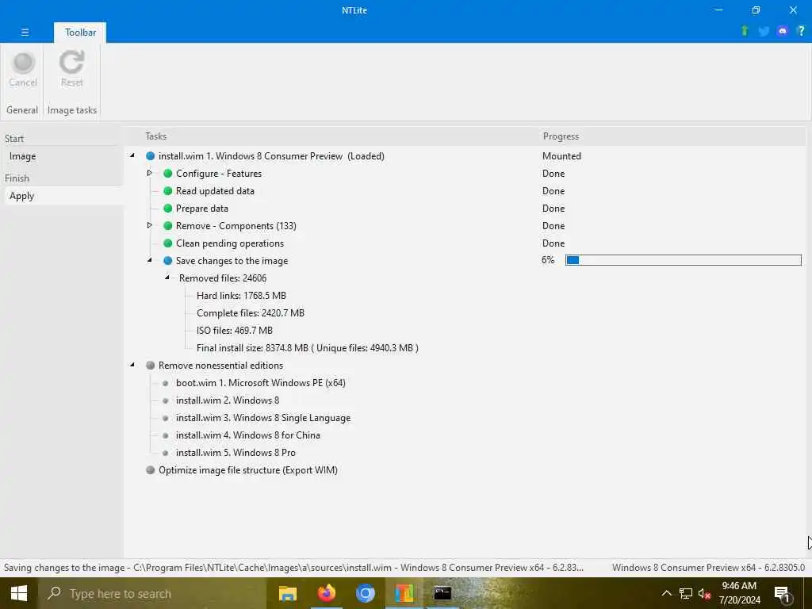Click status bar Windows 8 Consumer Preview x64 - 6.2.8305.0

(708, 568)
